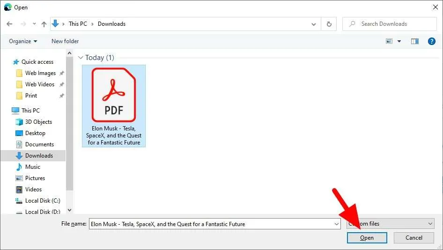
Task: Open Documents in the sidebar
Action: pos(39,144)
